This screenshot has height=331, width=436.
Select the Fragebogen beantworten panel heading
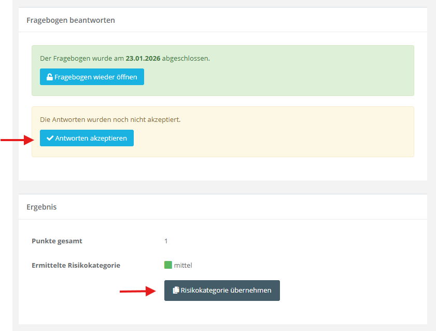point(71,20)
